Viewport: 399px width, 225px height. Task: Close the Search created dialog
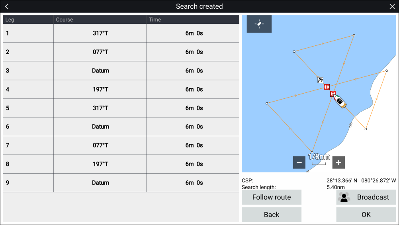click(x=392, y=6)
